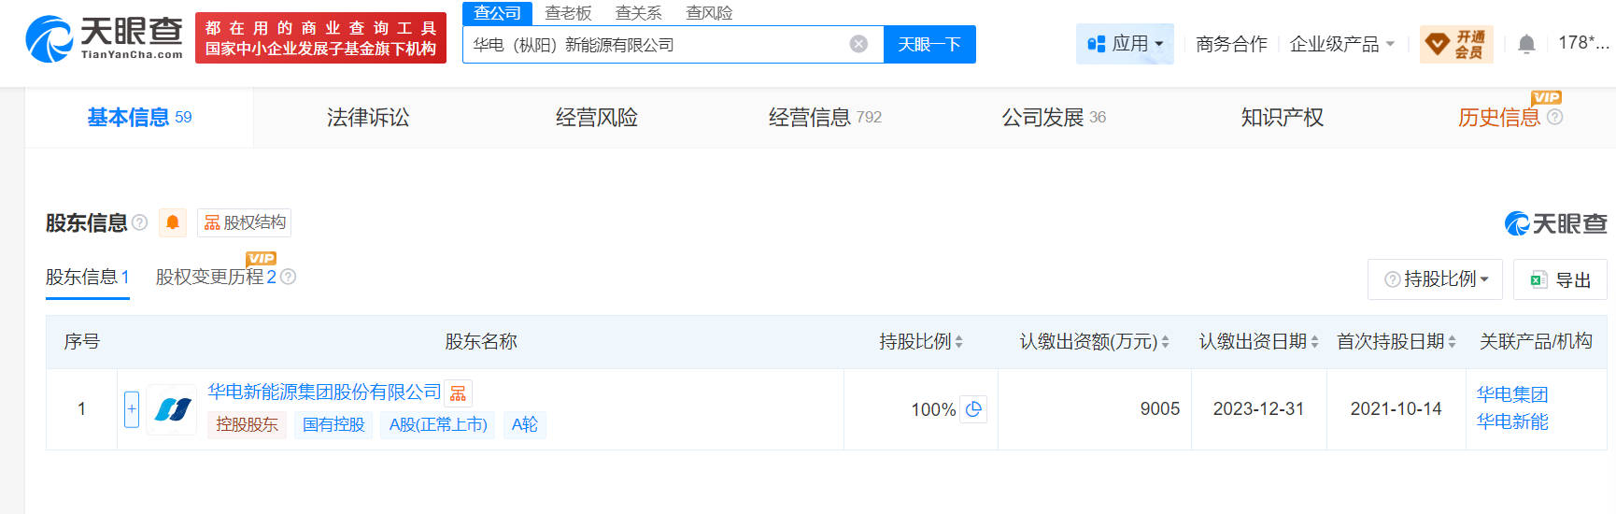Open the 应用 dropdown menu
This screenshot has height=514, width=1616.
coord(1125,44)
